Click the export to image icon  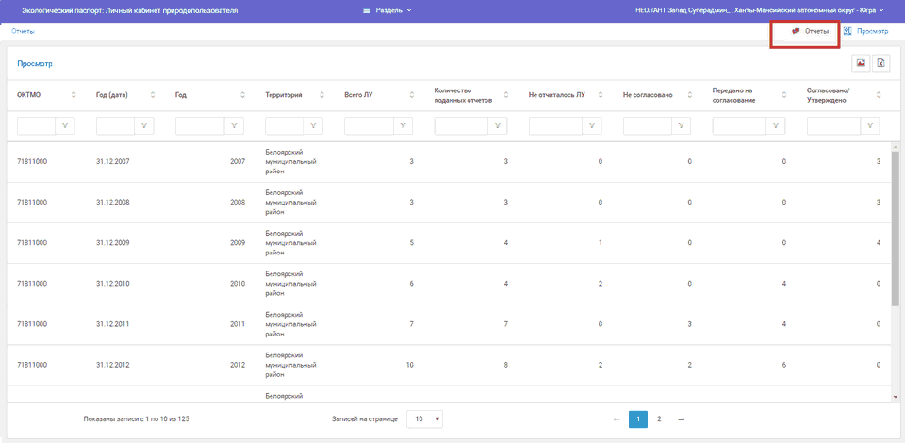pyautogui.click(x=861, y=63)
